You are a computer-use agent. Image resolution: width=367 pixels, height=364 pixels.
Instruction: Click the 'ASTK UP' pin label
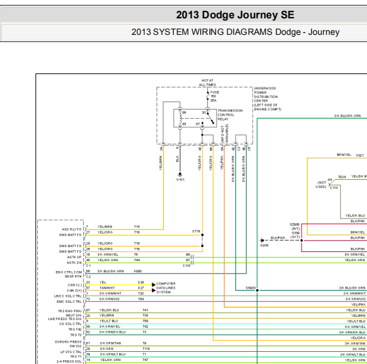[x=75, y=257]
